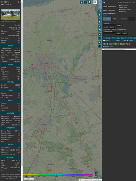Toggle the L labels button

pos(100,15)
